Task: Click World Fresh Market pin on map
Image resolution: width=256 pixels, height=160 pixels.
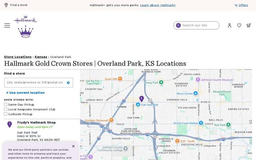Action: coord(201,123)
